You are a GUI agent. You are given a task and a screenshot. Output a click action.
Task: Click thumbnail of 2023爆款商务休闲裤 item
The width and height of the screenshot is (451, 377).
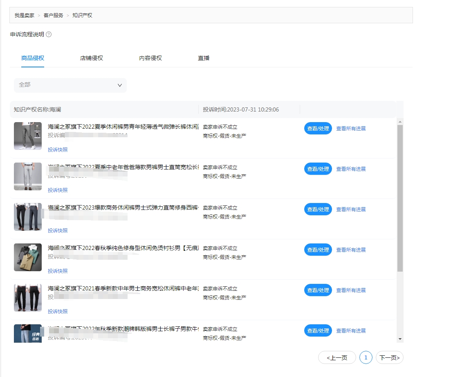(28, 217)
